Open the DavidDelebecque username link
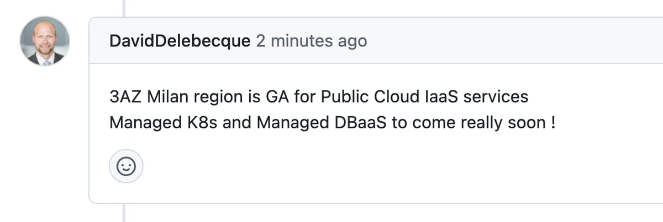Screen dimensions: 663x222 point(180,41)
